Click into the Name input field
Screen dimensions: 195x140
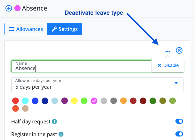[x=81, y=66]
